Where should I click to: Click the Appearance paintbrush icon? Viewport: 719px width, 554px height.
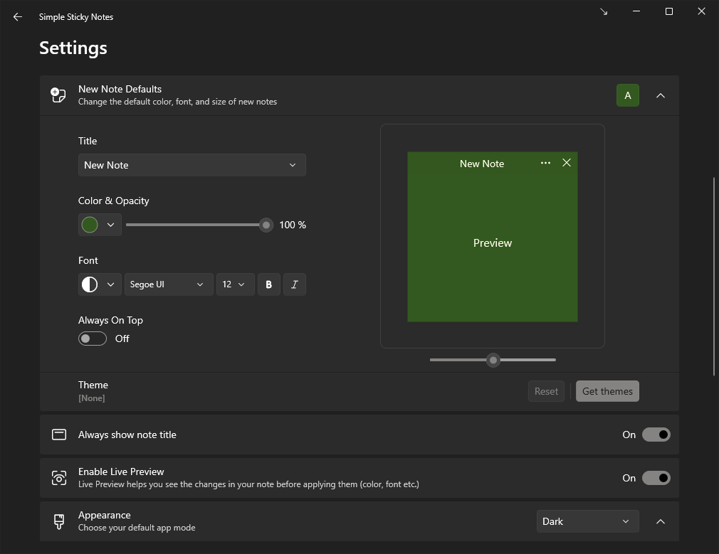pyautogui.click(x=58, y=521)
